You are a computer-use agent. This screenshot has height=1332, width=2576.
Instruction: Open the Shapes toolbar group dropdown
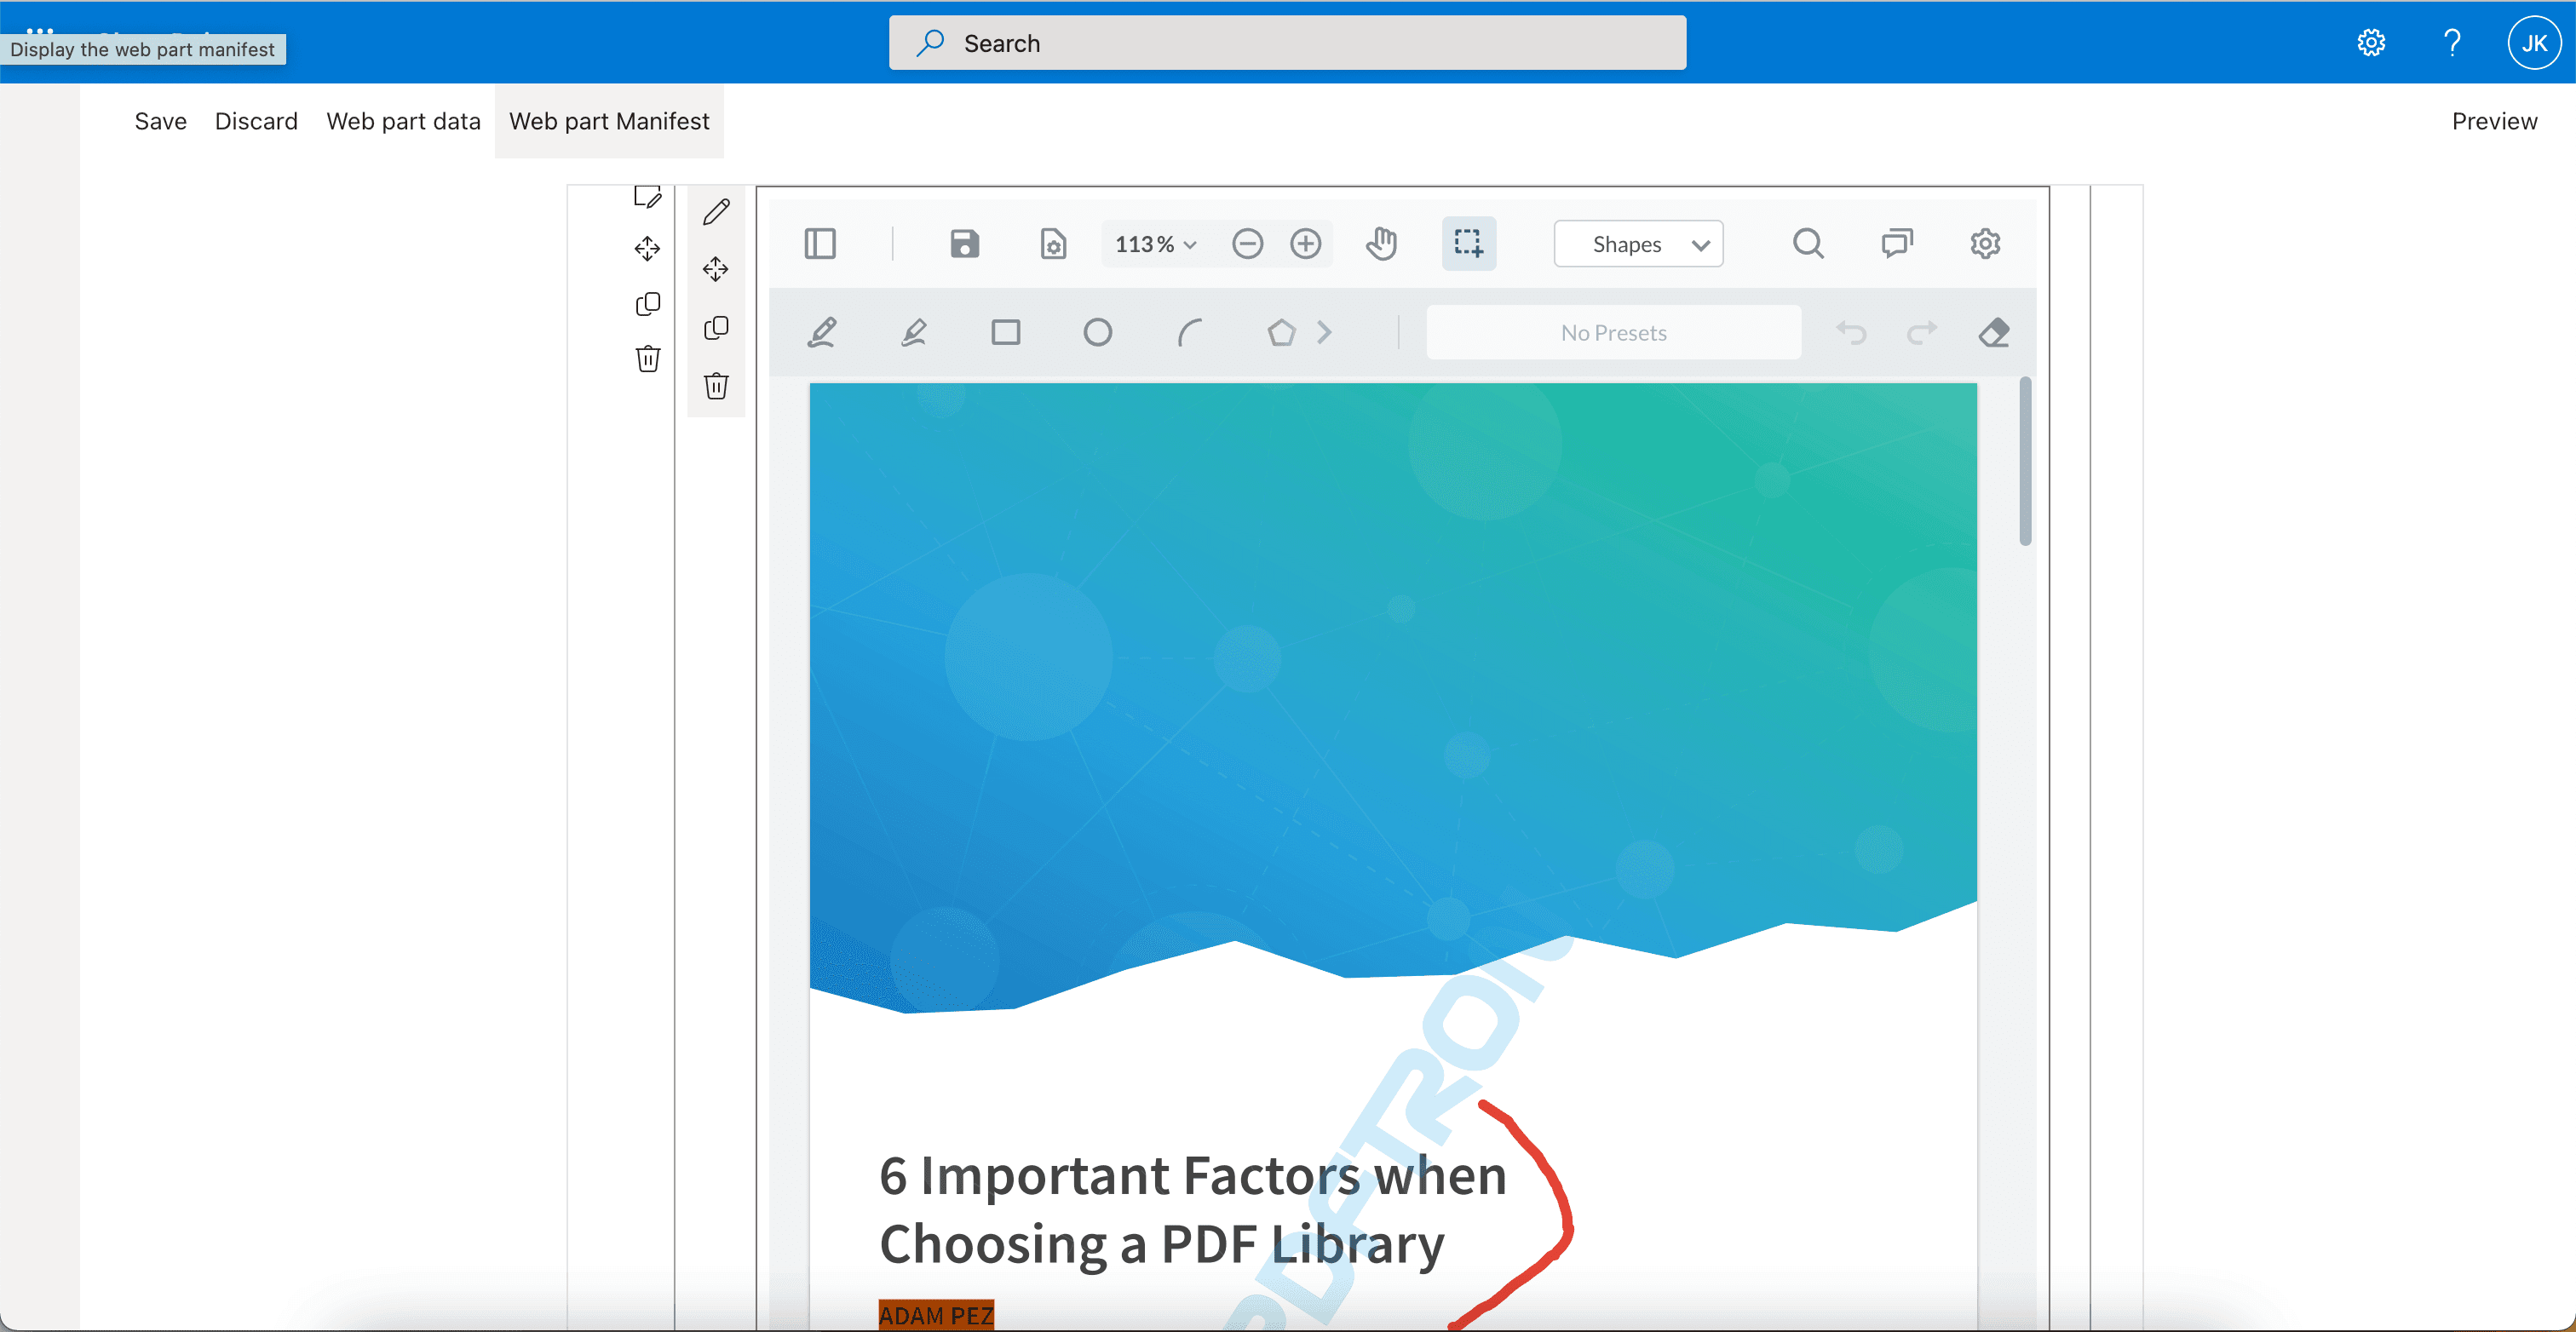coord(1638,244)
